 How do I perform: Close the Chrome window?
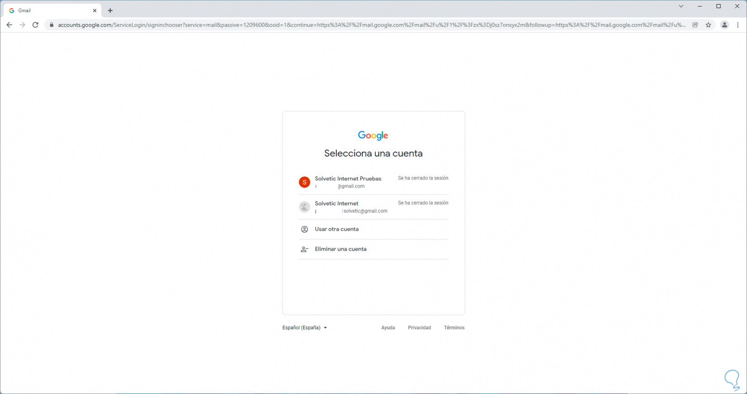(x=737, y=6)
